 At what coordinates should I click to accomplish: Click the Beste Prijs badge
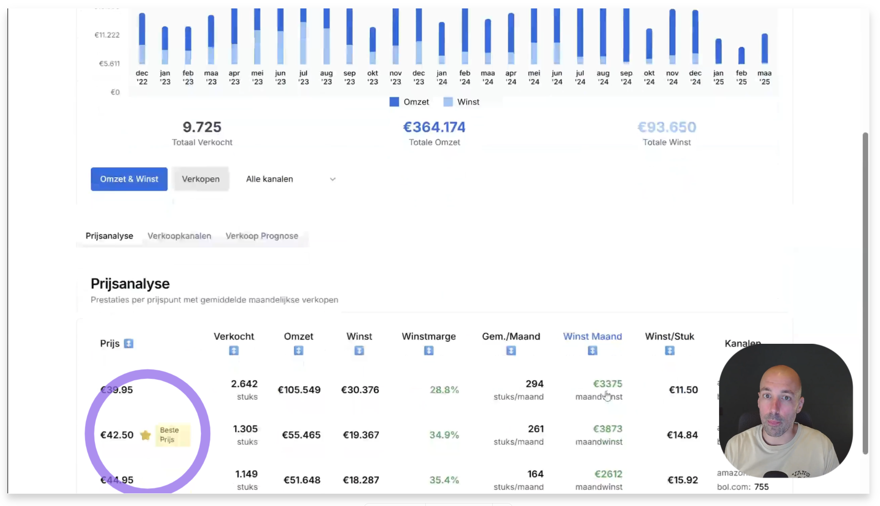click(173, 435)
